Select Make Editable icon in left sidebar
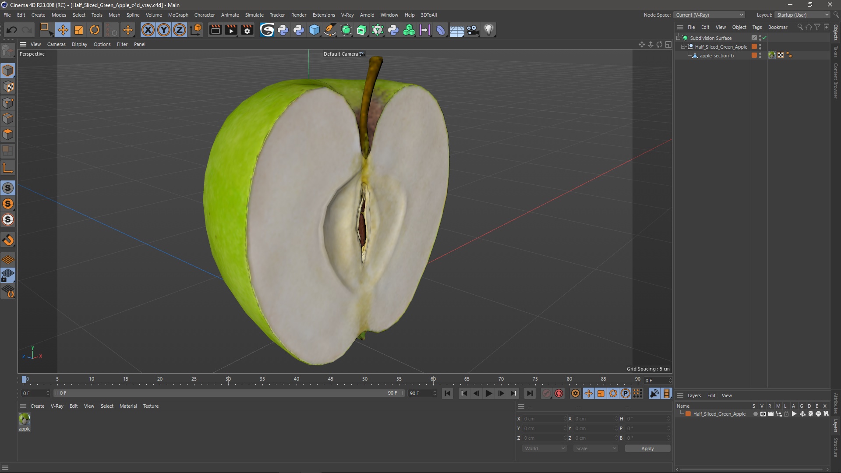This screenshot has width=841, height=473. point(8,51)
